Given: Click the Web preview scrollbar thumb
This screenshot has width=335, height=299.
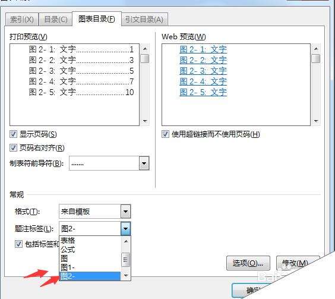Looking at the screenshot, I should tap(316, 59).
